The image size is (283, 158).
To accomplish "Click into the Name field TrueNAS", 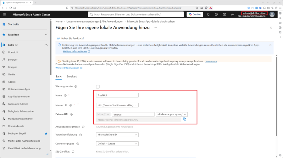I will [x=117, y=95].
